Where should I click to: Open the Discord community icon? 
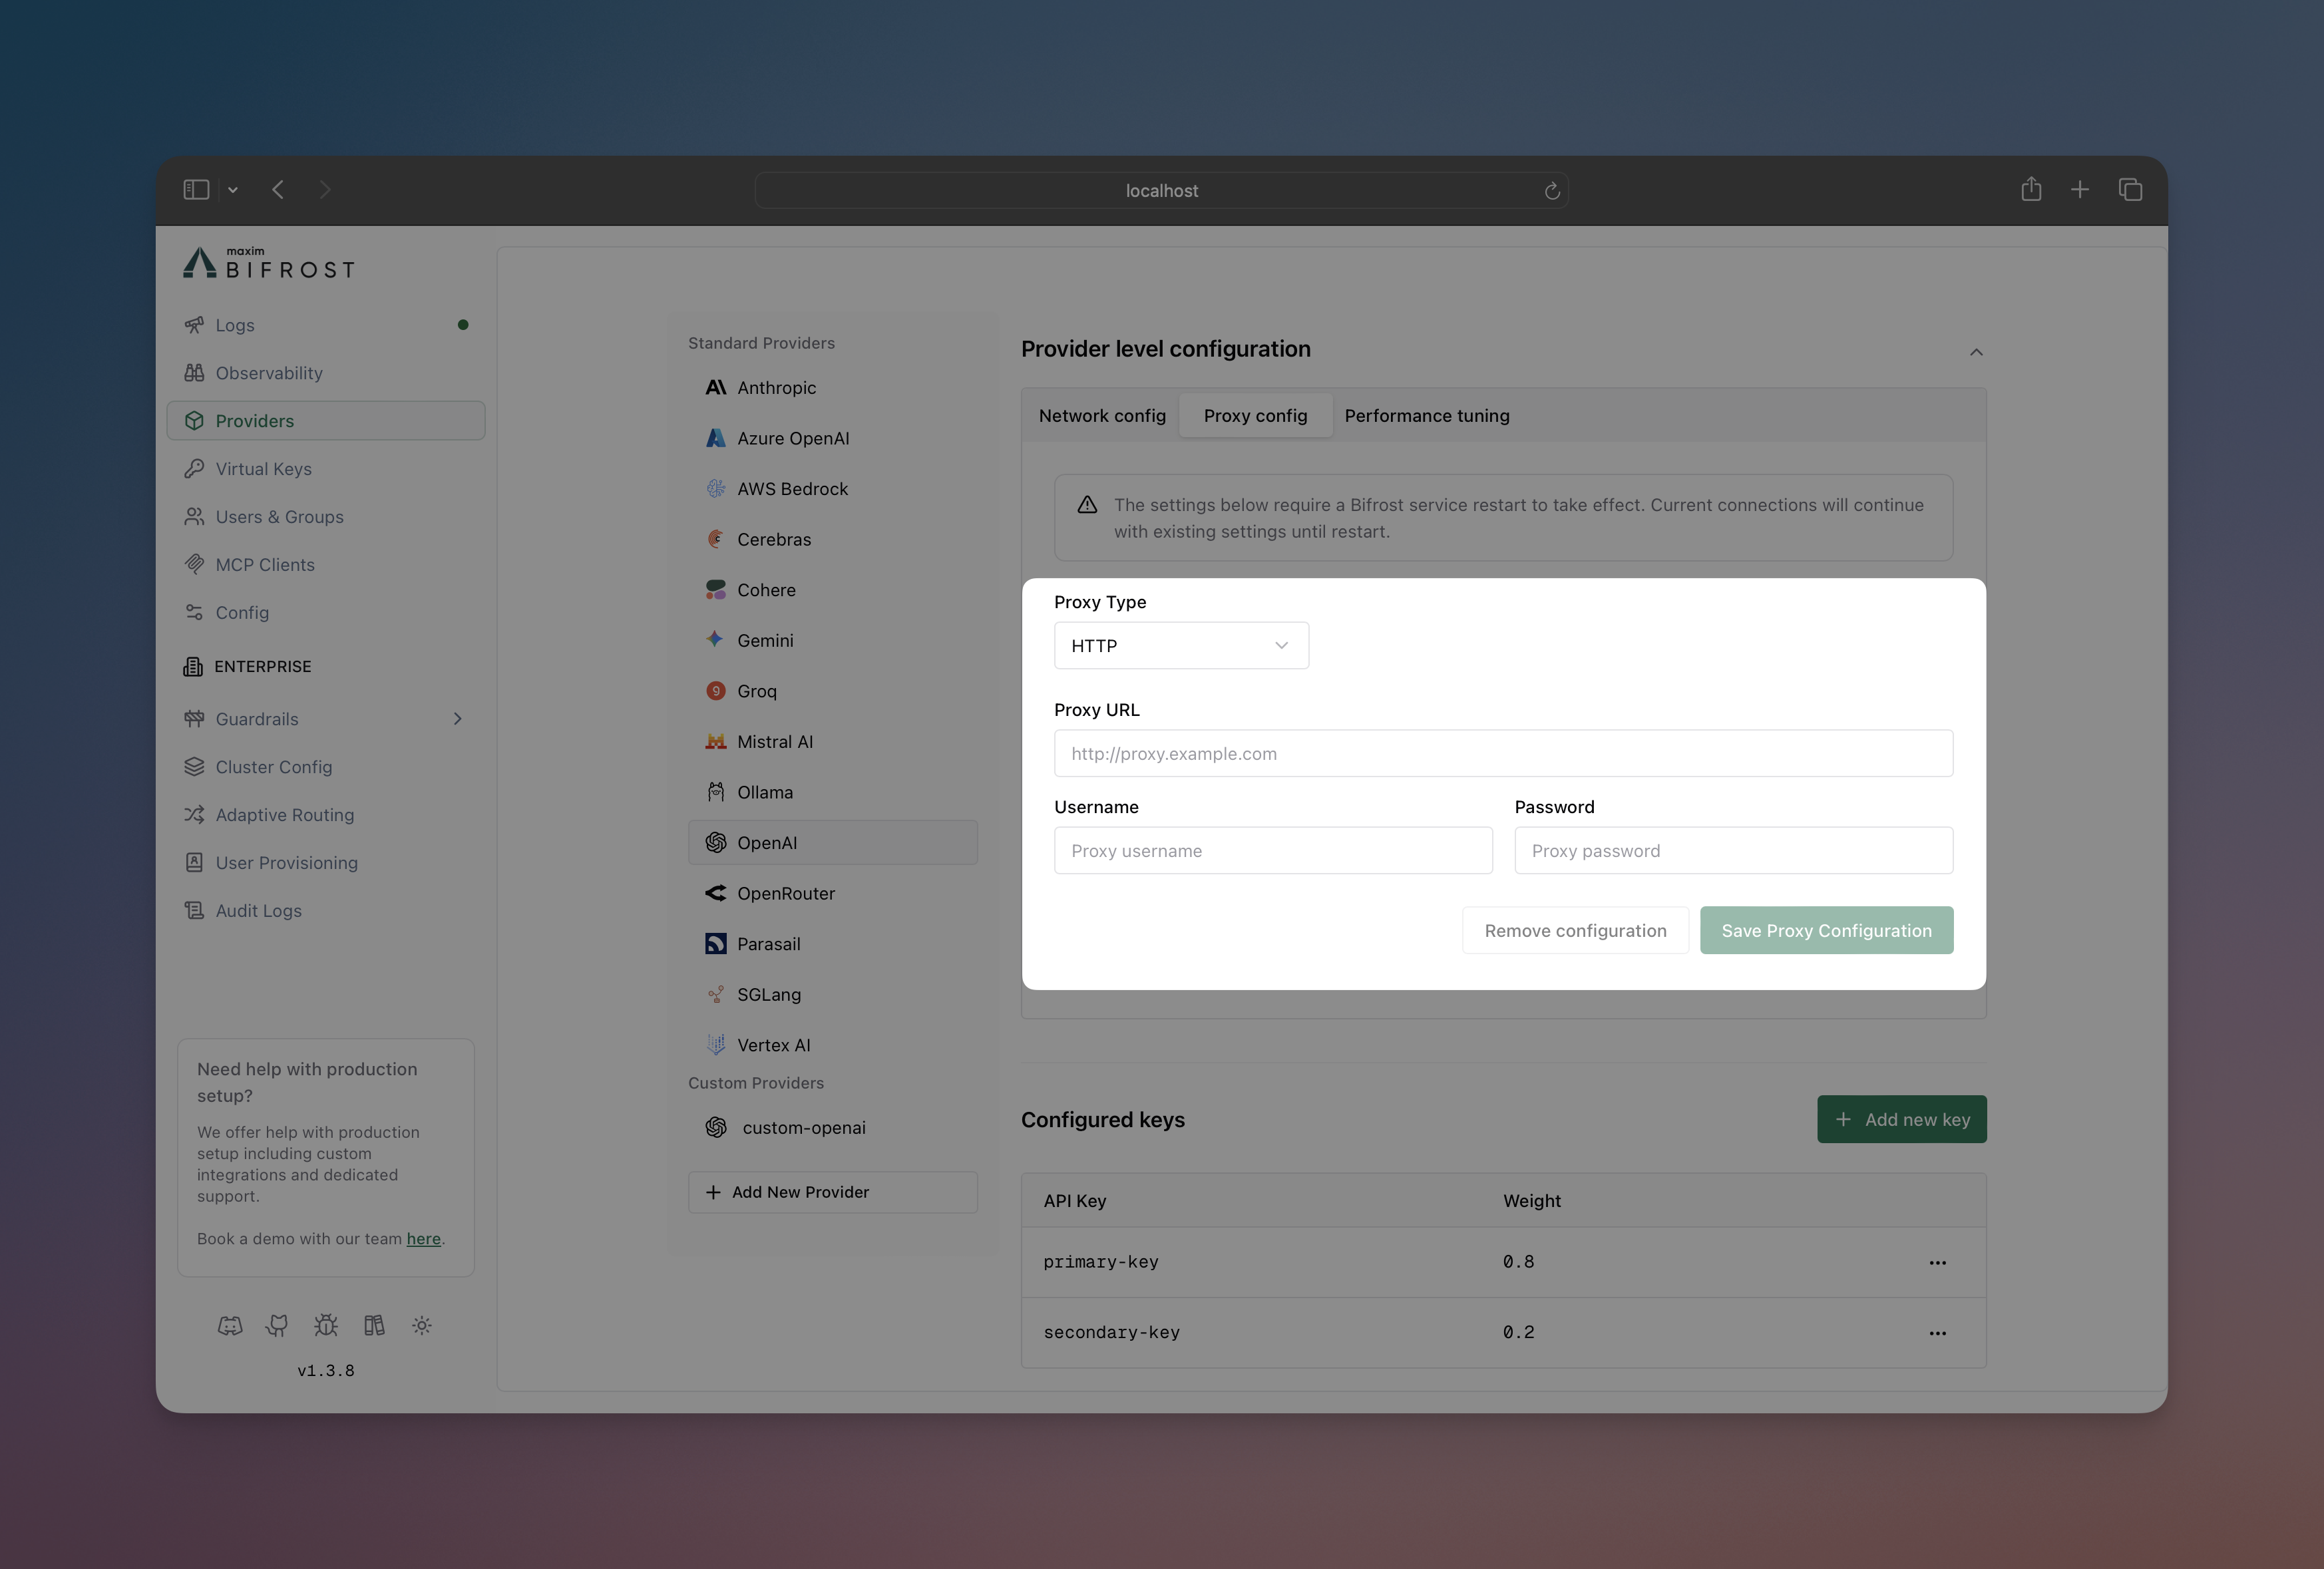[x=230, y=1325]
